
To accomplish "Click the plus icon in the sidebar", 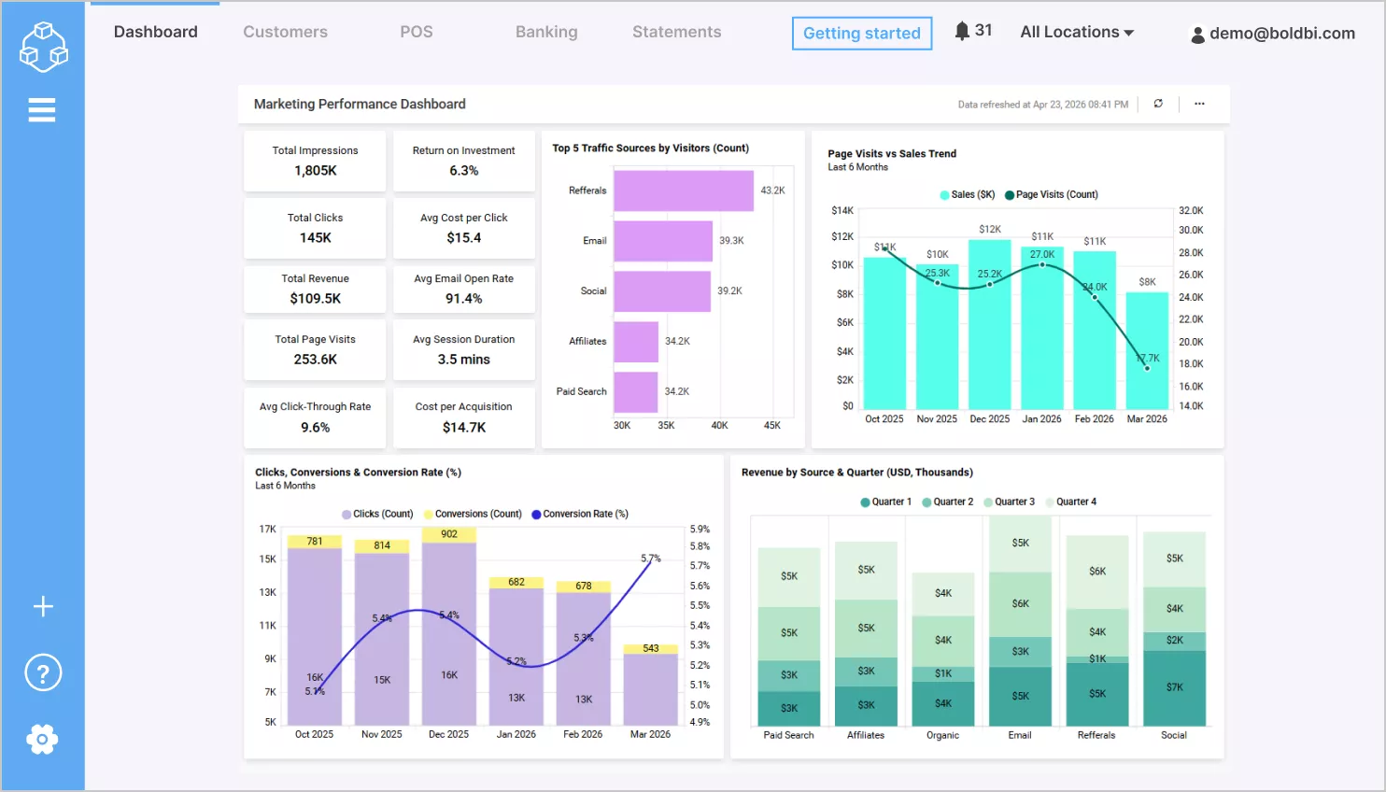I will 43,606.
